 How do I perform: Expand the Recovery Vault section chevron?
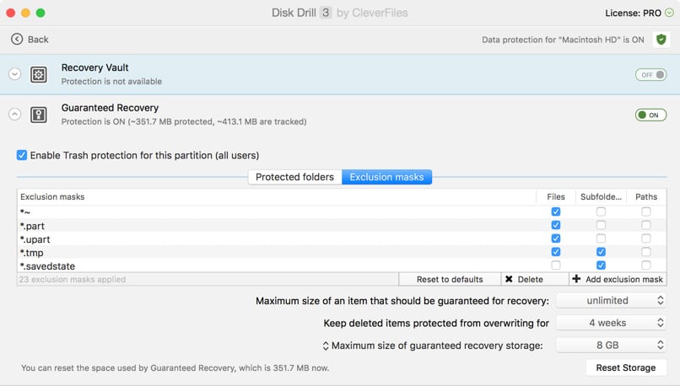14,74
